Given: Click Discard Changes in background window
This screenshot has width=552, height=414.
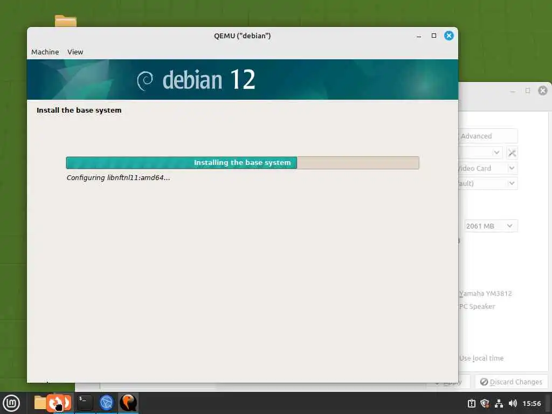Looking at the screenshot, I should [x=511, y=382].
